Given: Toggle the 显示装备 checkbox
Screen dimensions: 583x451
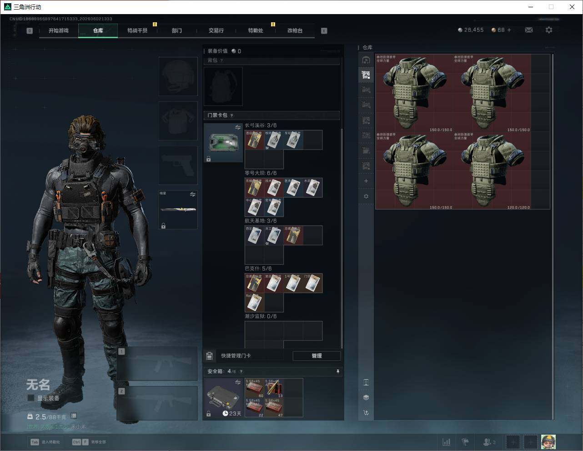Looking at the screenshot, I should 31,398.
